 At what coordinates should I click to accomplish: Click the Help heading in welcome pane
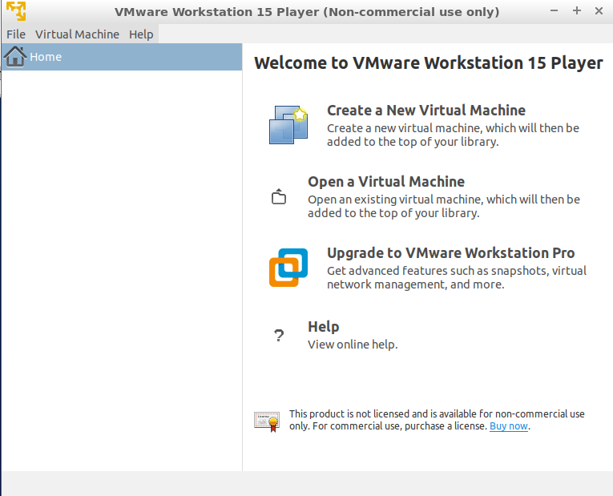[323, 326]
